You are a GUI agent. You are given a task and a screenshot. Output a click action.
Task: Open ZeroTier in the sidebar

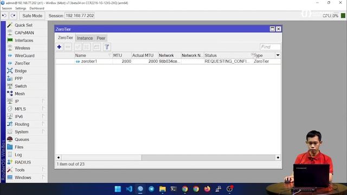[22, 63]
